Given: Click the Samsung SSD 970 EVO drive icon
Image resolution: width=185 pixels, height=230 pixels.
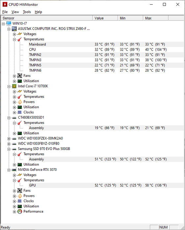Looking at the screenshot, I should 14,149.
